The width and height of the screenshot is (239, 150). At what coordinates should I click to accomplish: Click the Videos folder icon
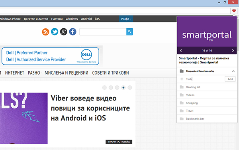pos(182,95)
